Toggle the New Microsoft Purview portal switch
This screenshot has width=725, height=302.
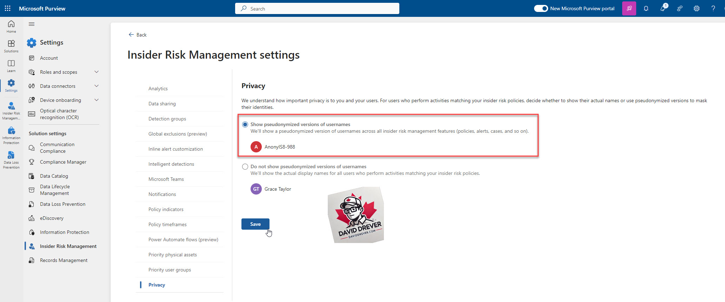click(541, 8)
